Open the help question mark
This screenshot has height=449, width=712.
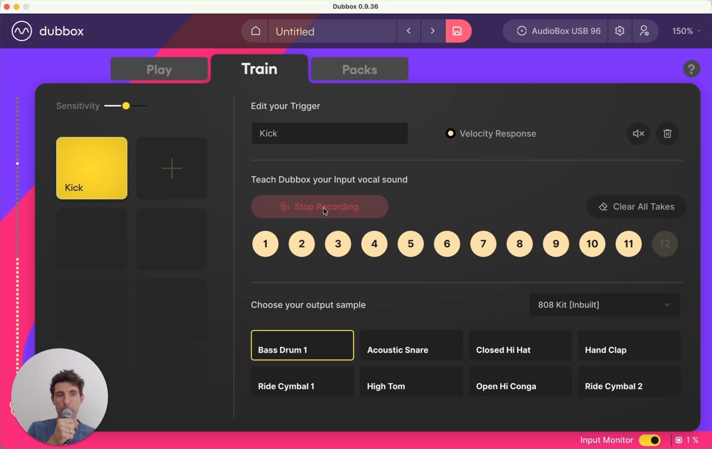point(691,69)
